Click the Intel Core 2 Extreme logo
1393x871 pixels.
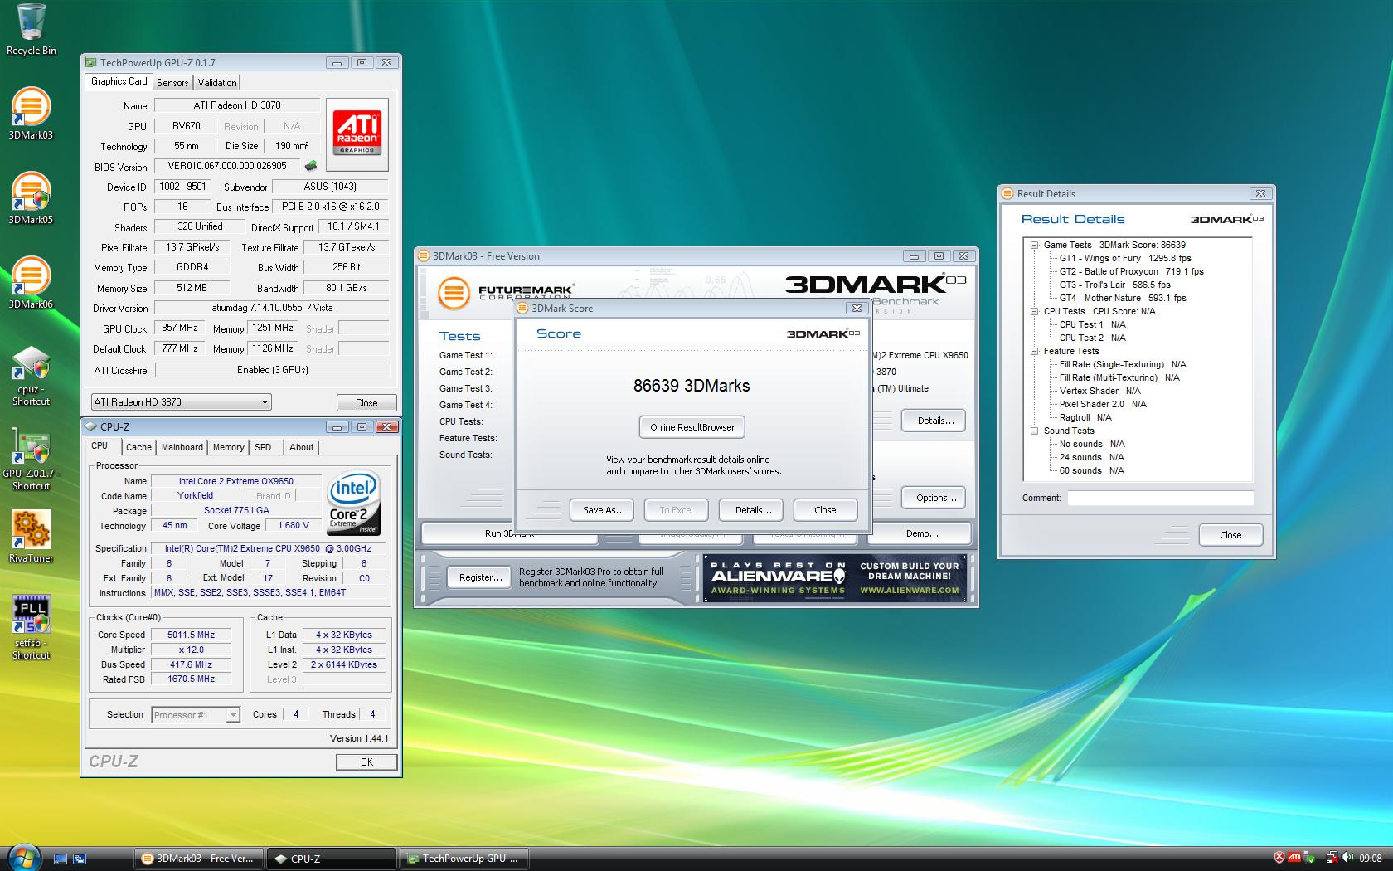point(353,503)
